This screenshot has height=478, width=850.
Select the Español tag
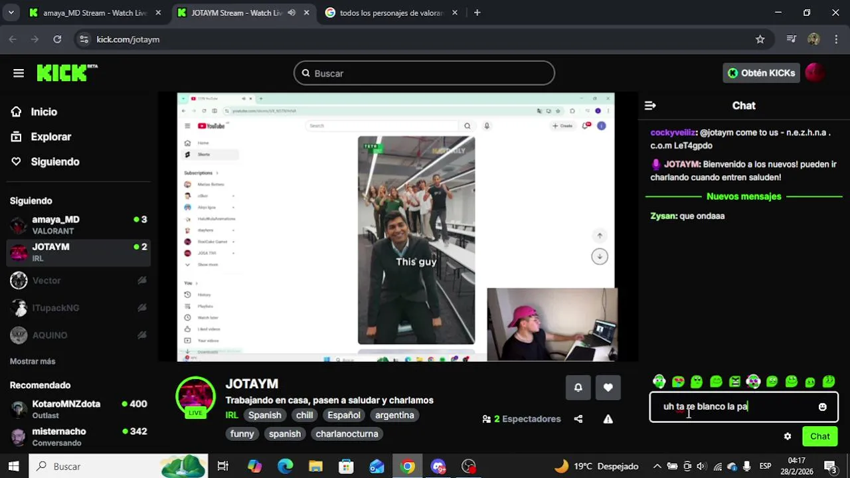click(344, 416)
